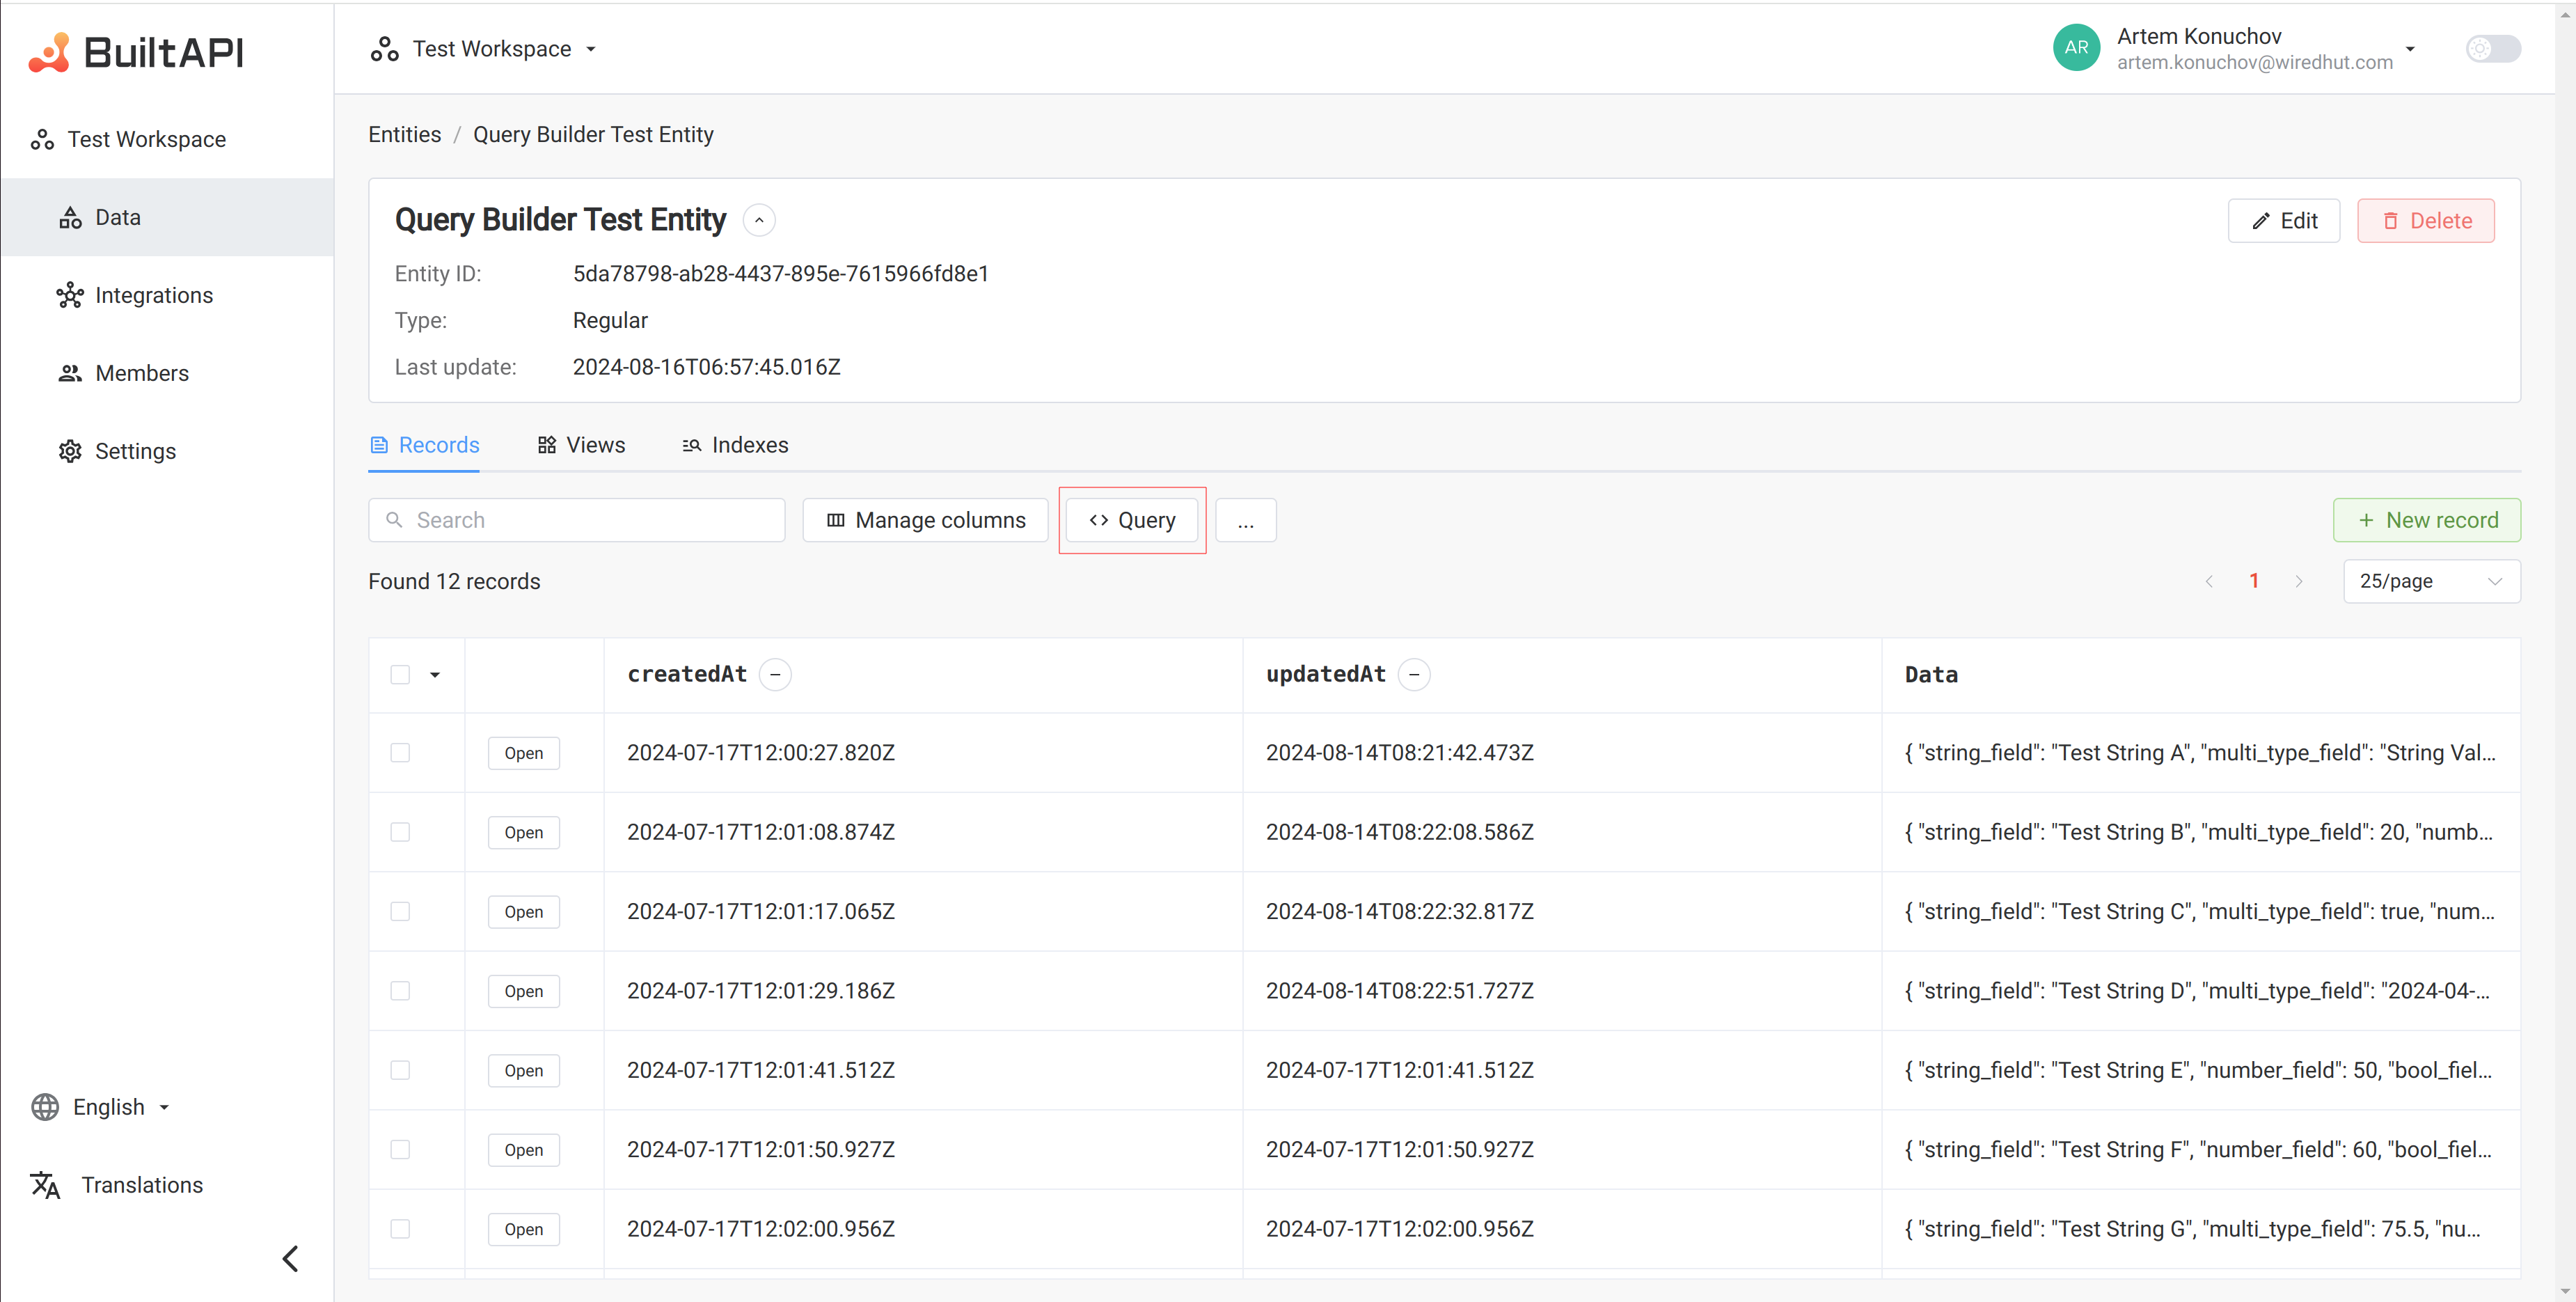Click Entity ID value 5da78798-ab28-4437-895e-7615966fd8e1
This screenshot has width=2576, height=1302.
(x=780, y=274)
